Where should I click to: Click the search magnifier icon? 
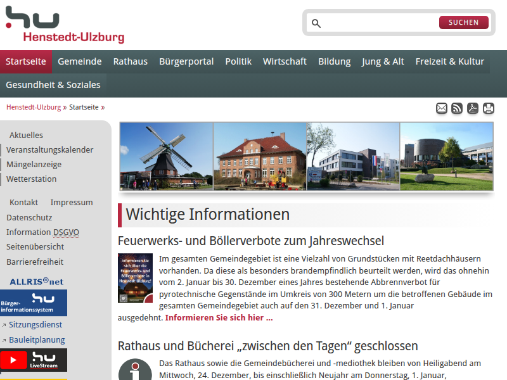[316, 22]
